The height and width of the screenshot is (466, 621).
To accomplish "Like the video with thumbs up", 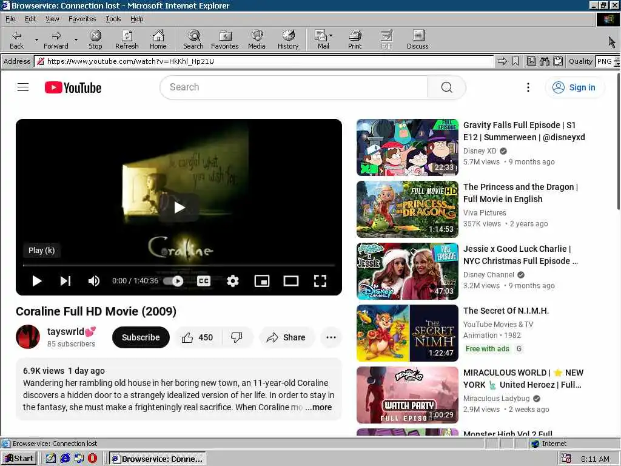I will pos(197,337).
